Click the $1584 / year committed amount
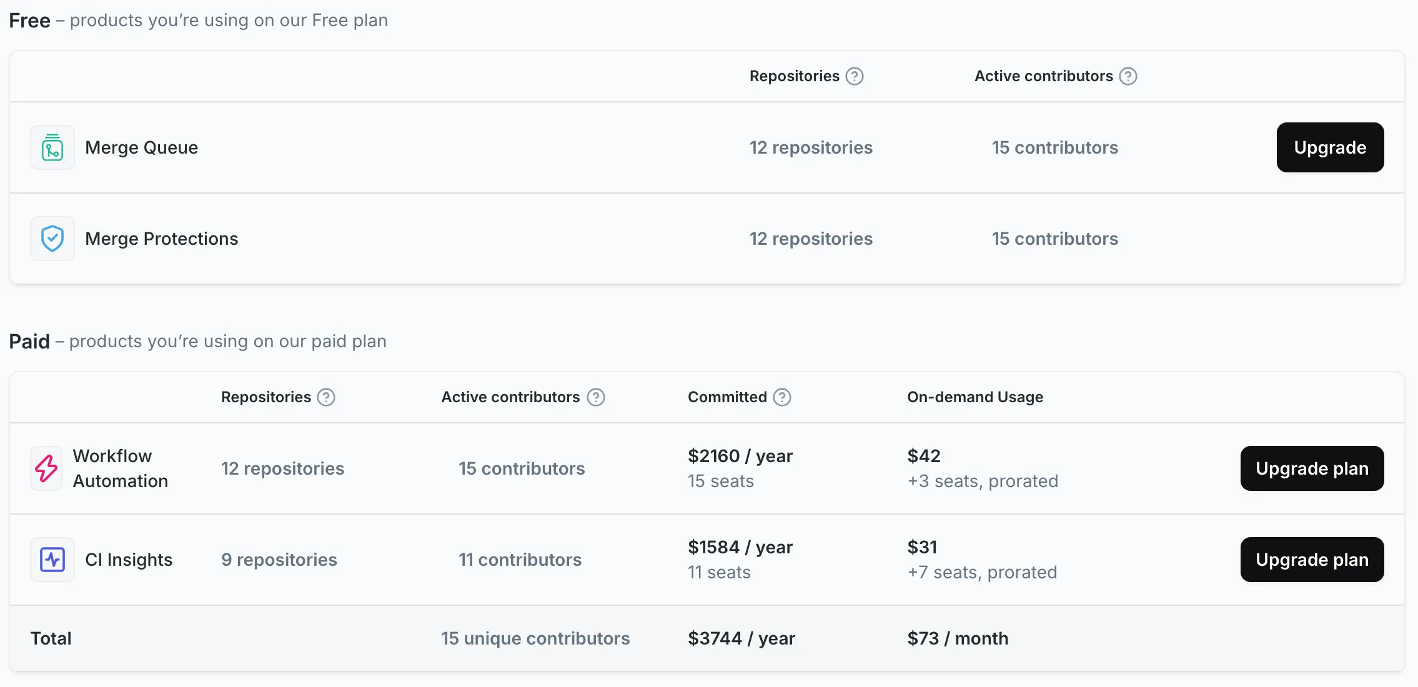Image resolution: width=1418 pixels, height=687 pixels. [740, 547]
